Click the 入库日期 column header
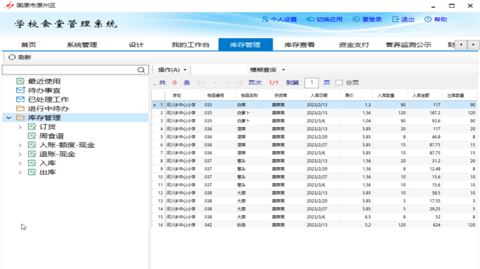The image size is (480, 269). 319,96
